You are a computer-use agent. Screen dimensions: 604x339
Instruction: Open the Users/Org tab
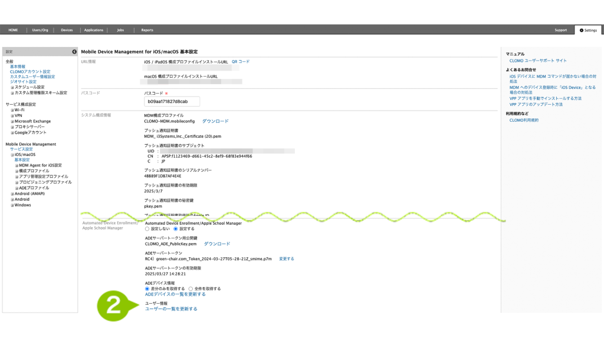40,30
